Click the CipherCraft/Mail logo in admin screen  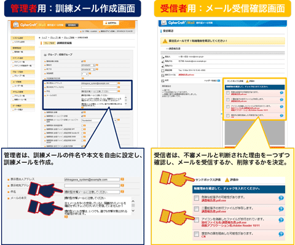pos(29,25)
